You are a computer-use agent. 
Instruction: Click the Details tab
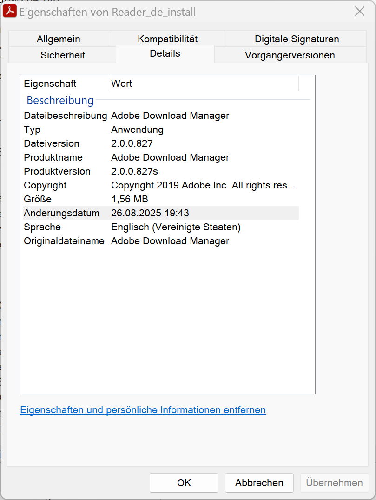point(165,53)
